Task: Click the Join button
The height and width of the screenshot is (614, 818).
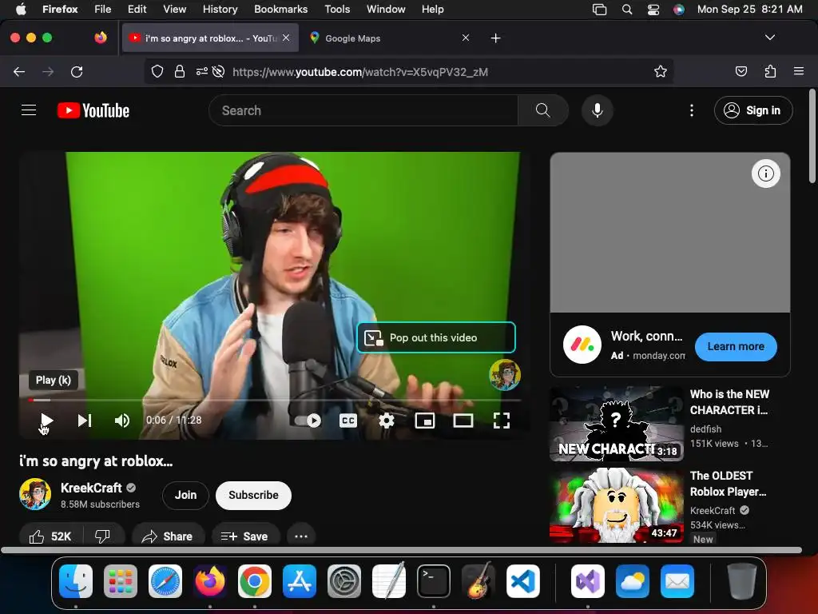Action: tap(185, 495)
